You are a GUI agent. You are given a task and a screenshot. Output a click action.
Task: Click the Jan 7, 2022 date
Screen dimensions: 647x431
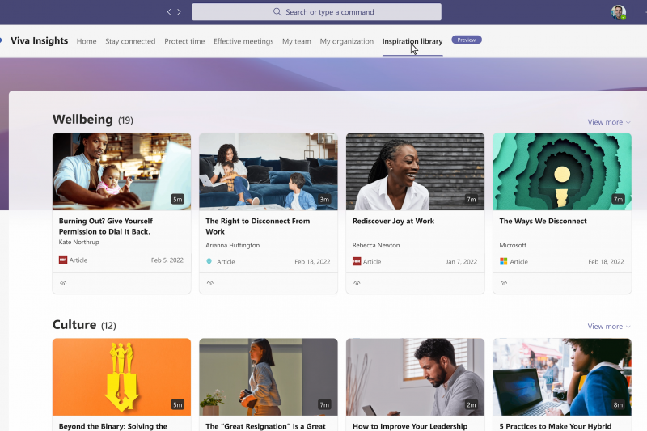[461, 261]
